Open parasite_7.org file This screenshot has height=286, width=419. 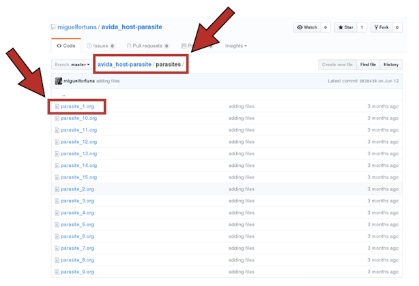[x=78, y=248]
